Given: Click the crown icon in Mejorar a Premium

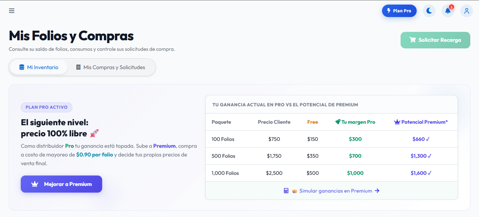Looking at the screenshot, I should (x=35, y=184).
